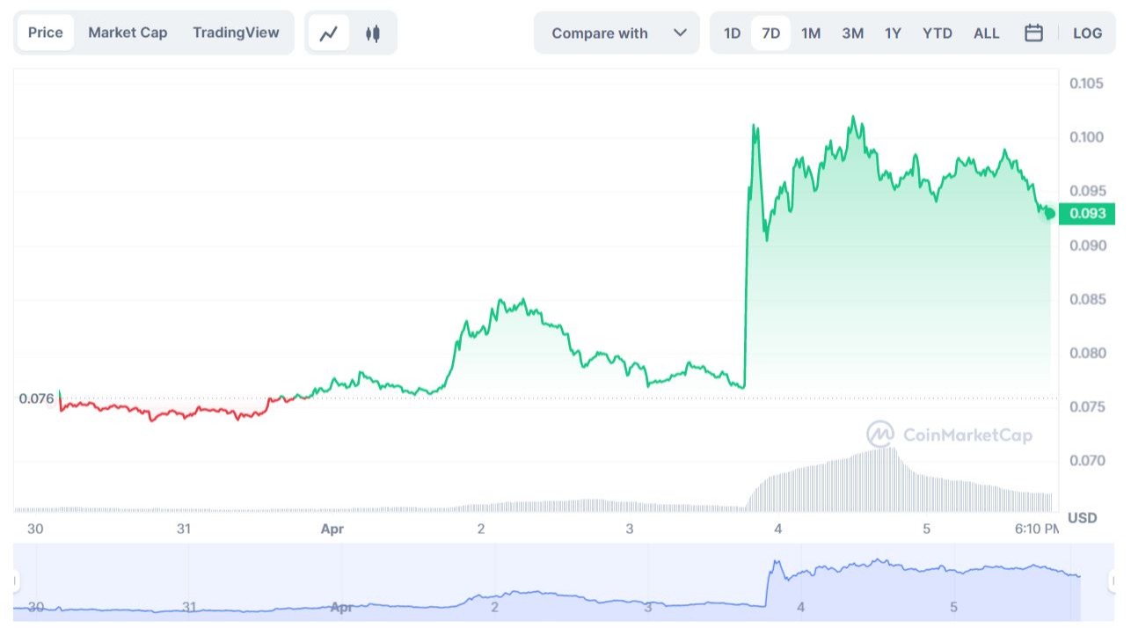1131x628 pixels.
Task: Display ALL time price history
Action: click(x=986, y=33)
